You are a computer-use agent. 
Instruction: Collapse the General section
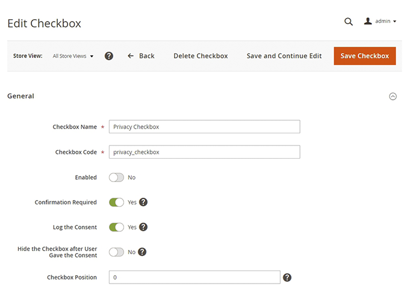click(x=393, y=96)
